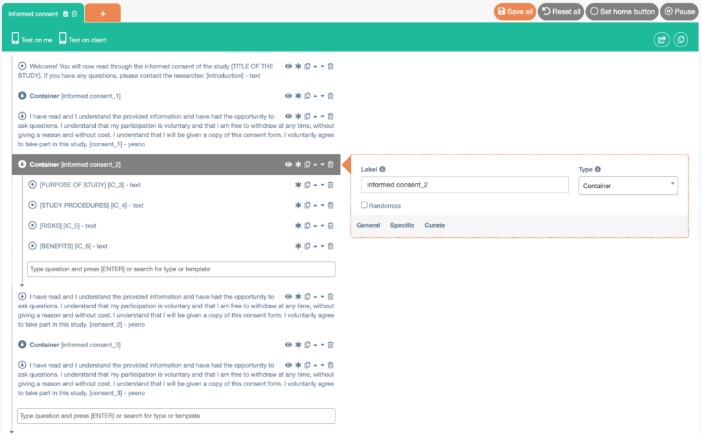Image resolution: width=701 pixels, height=434 pixels.
Task: Move [BENEFITS] question up with arrow
Action: coord(315,246)
